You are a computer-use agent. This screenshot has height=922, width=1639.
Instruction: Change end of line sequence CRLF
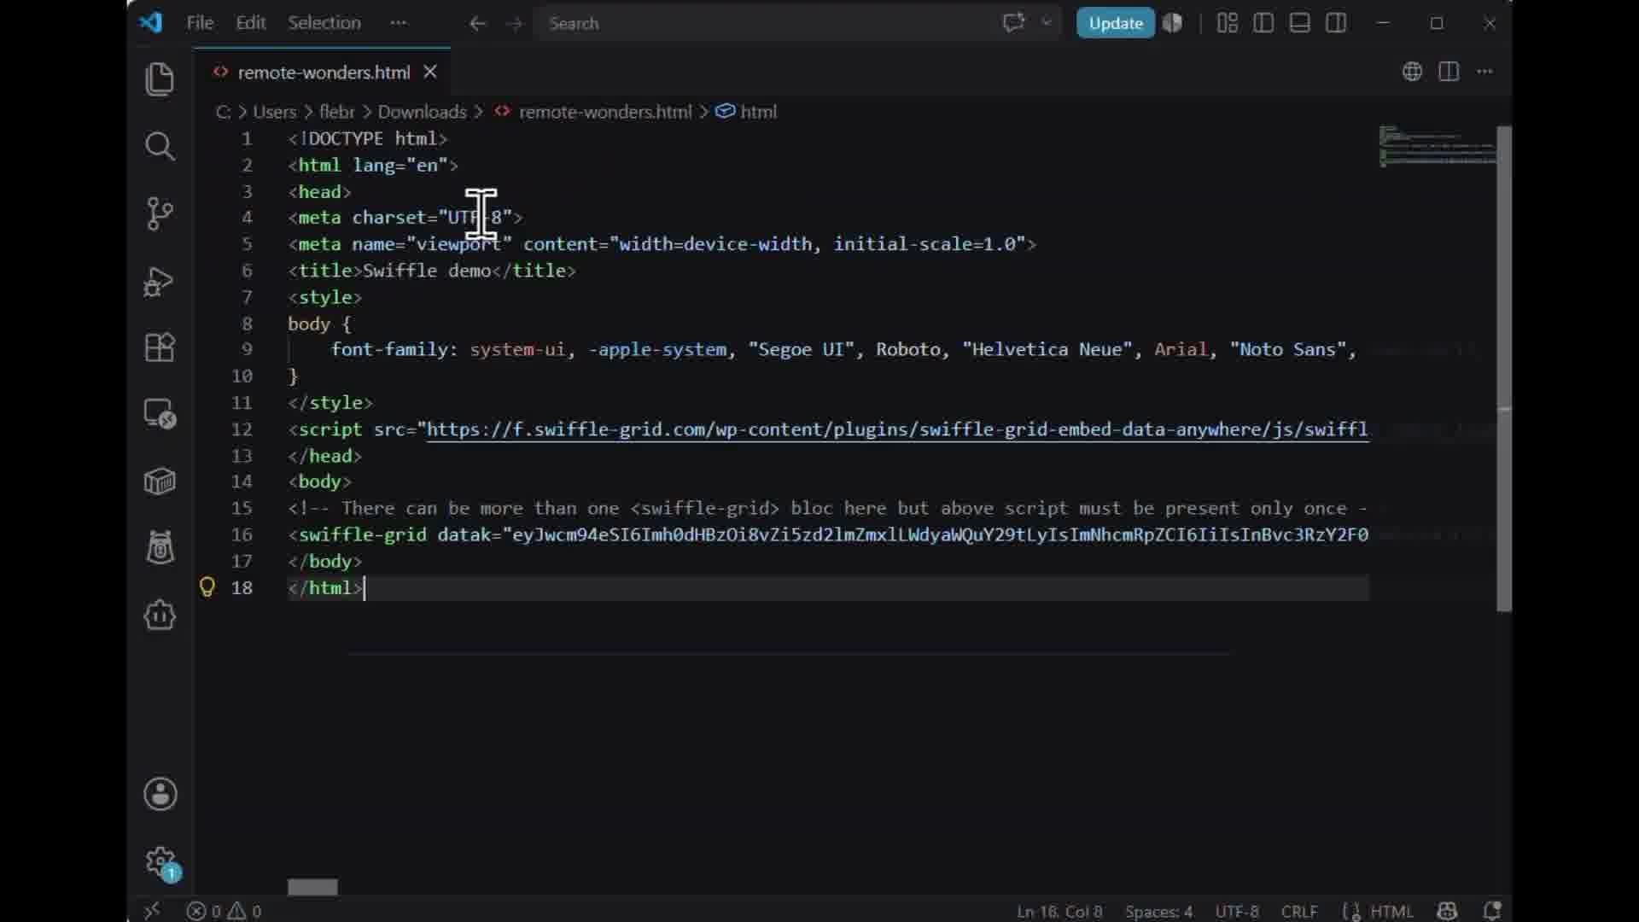tap(1299, 911)
